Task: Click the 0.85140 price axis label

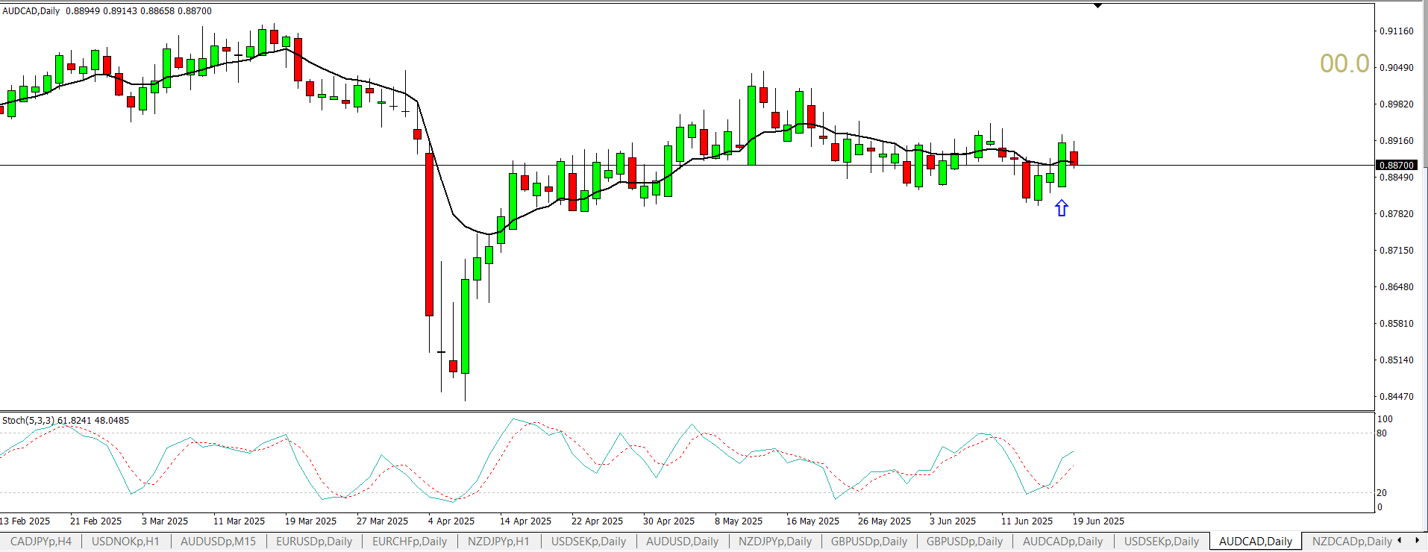Action: 1396,360
